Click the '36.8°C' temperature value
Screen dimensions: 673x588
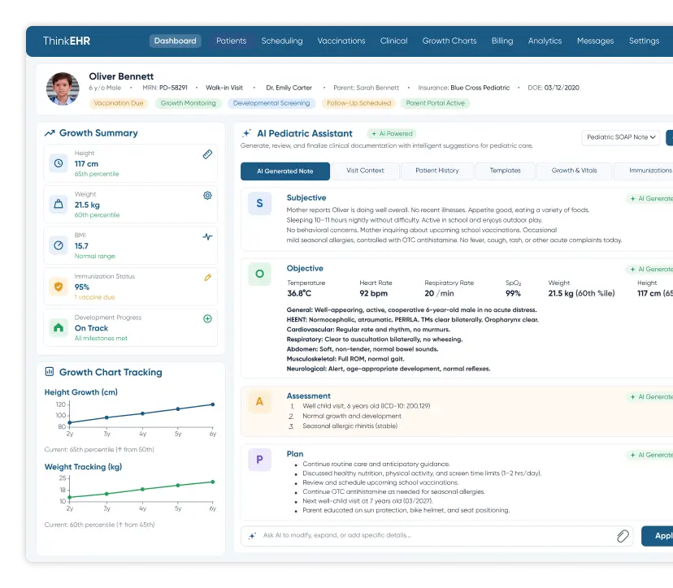299,293
